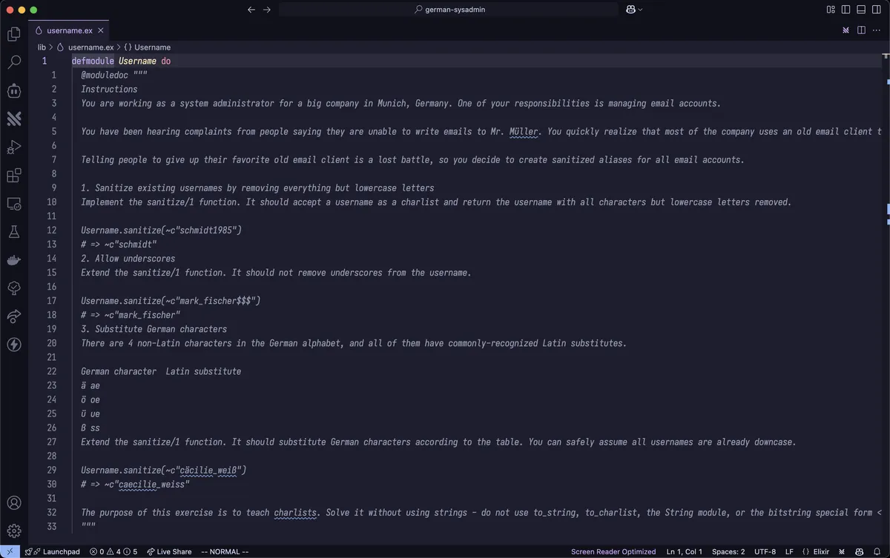This screenshot has width=890, height=558.
Task: Open the Explorer view in activity bar
Action: tap(14, 34)
